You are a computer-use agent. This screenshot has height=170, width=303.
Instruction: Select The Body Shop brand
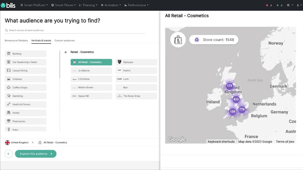click(136, 96)
